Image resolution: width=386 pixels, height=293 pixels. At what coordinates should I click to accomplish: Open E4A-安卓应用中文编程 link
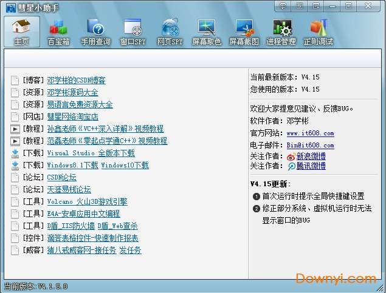point(83,214)
